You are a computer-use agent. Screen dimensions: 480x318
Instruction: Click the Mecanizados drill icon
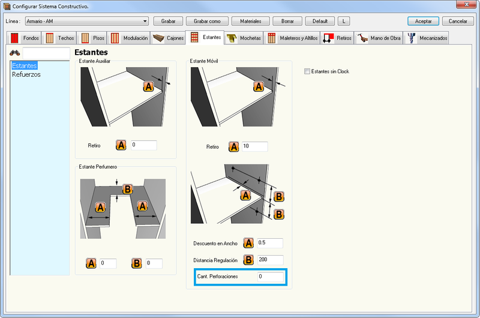[x=412, y=38]
